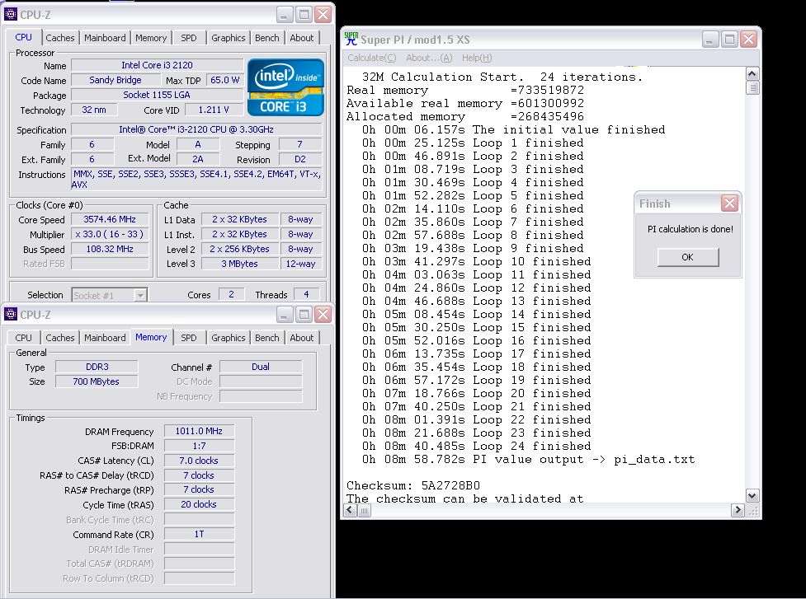
Task: Click the Super PI horizontal scrollbar thumb
Action: coord(364,510)
